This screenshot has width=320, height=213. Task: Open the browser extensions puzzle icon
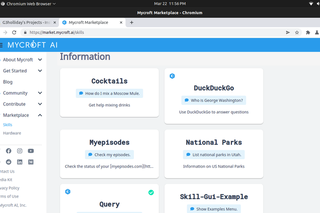pos(308,32)
